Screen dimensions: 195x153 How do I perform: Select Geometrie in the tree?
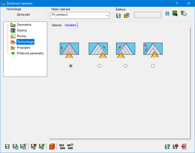[x=24, y=25]
